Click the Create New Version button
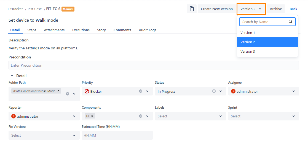This screenshot has height=141, width=308. pyautogui.click(x=216, y=9)
